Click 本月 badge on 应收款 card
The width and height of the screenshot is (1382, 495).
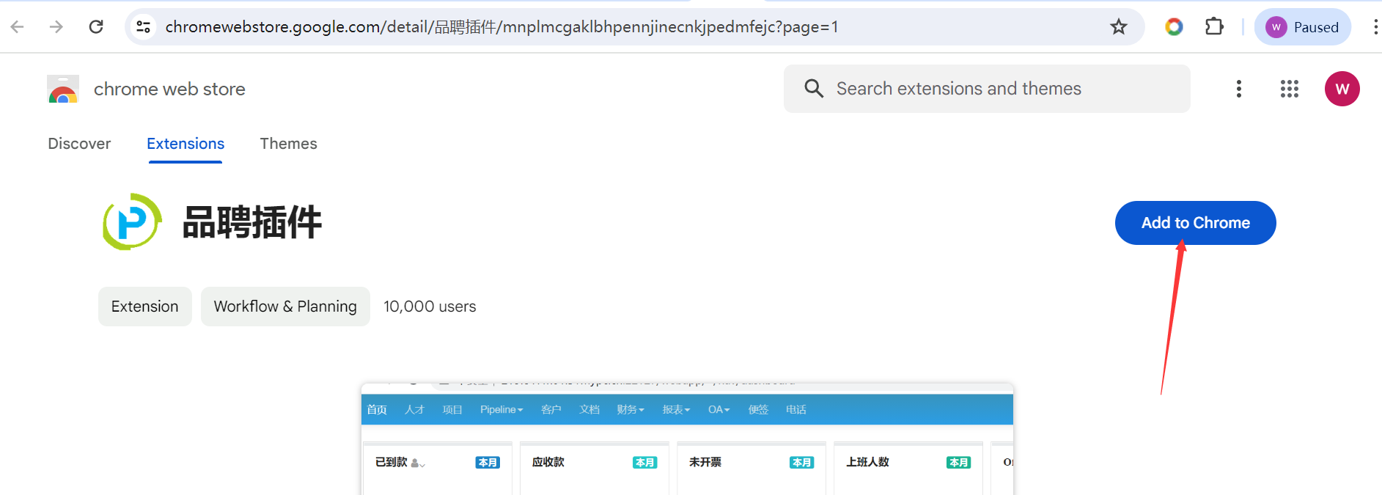coord(645,463)
